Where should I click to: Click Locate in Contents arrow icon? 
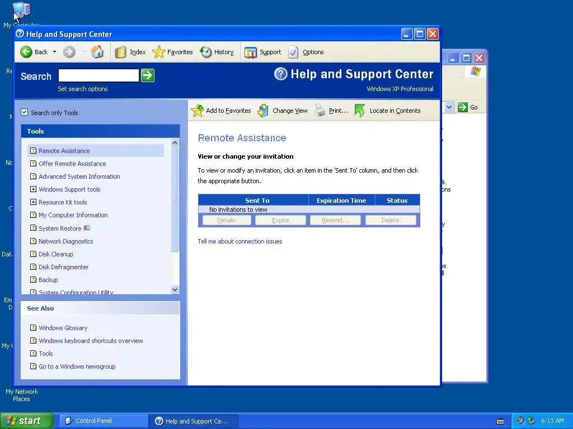(360, 111)
